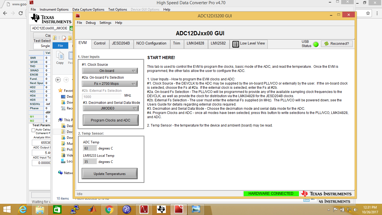
Task: Open the red waveform app on taskbar
Action: point(144,209)
